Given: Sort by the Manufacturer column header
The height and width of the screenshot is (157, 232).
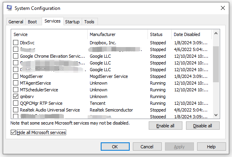Looking at the screenshot, I should tap(118, 34).
